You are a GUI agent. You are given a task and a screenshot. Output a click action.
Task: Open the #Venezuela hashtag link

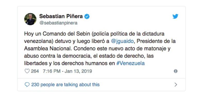coord(131,63)
